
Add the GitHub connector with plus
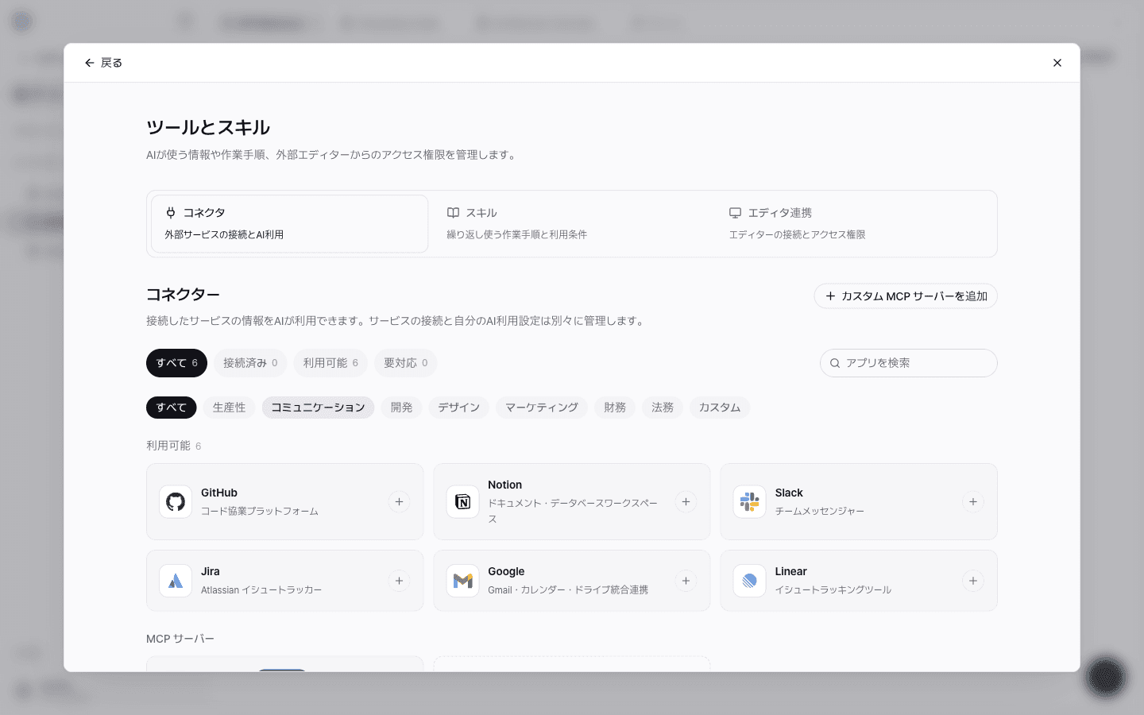400,502
